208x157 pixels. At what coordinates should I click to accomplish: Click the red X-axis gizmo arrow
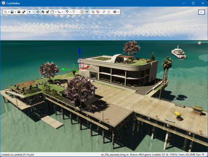[x=88, y=67]
